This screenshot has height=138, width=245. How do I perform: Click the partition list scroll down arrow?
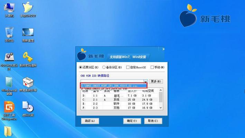click(x=160, y=108)
